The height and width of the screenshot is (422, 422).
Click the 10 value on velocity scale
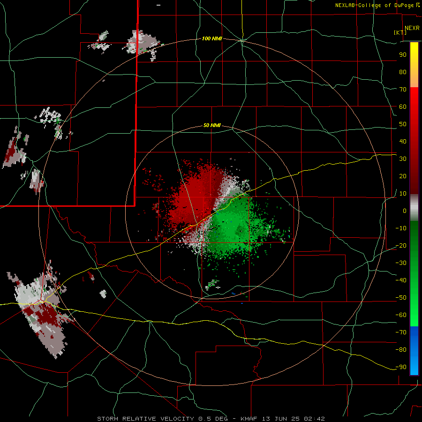point(403,194)
